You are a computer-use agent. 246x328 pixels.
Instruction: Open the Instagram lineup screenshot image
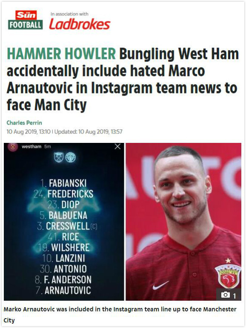pos(64,222)
